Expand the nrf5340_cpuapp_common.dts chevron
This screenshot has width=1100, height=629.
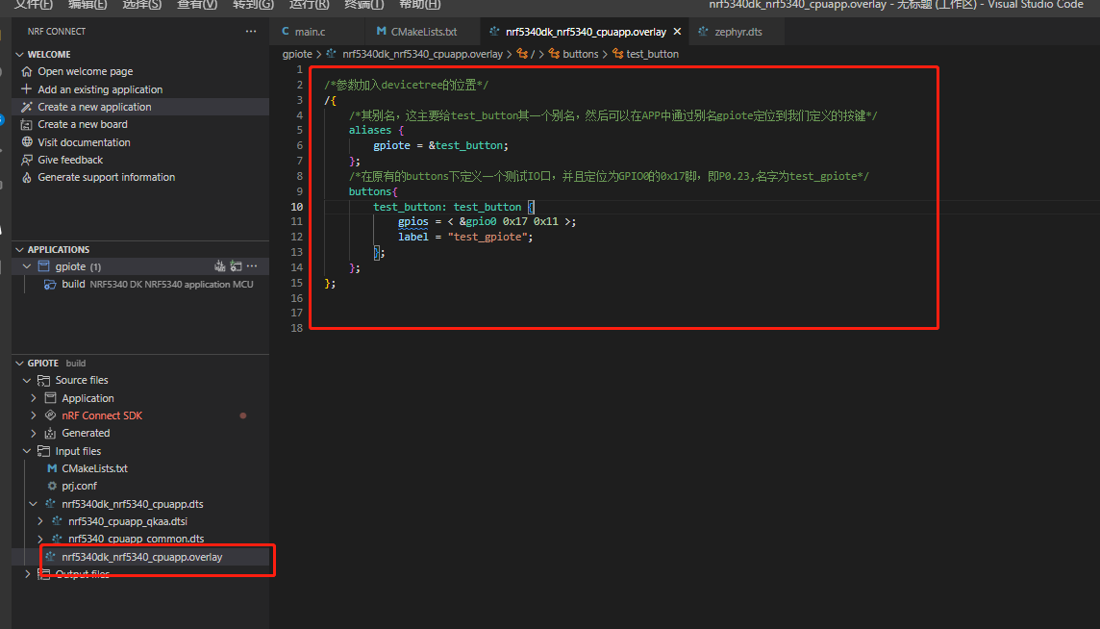pyautogui.click(x=40, y=540)
